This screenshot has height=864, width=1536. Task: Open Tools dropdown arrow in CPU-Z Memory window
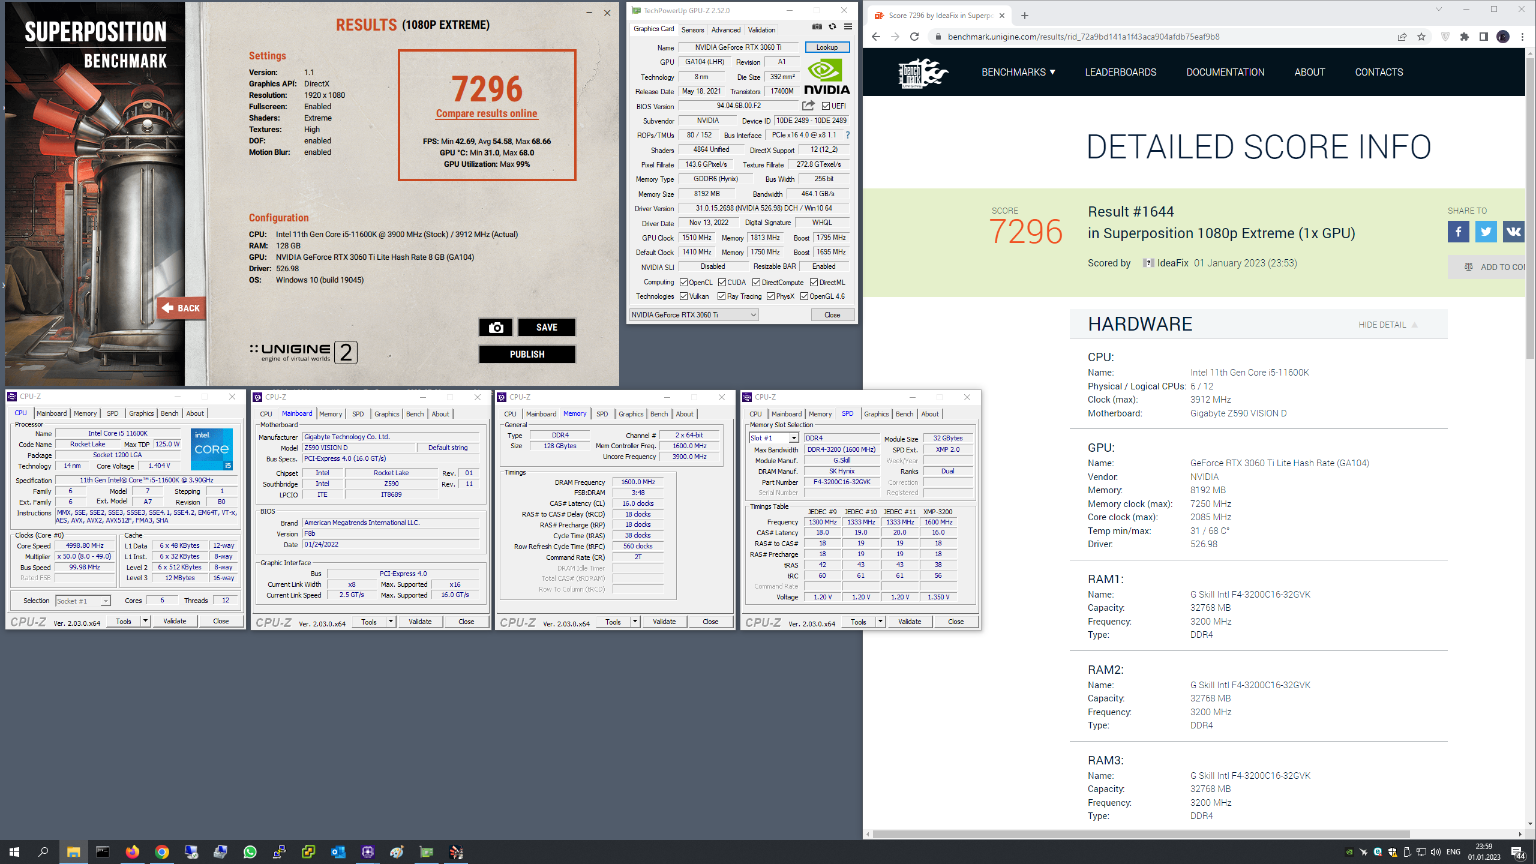[635, 622]
